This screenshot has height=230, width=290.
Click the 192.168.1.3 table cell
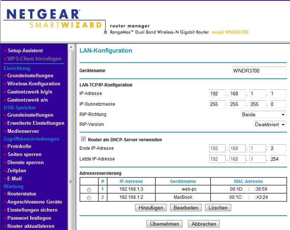[131, 189]
